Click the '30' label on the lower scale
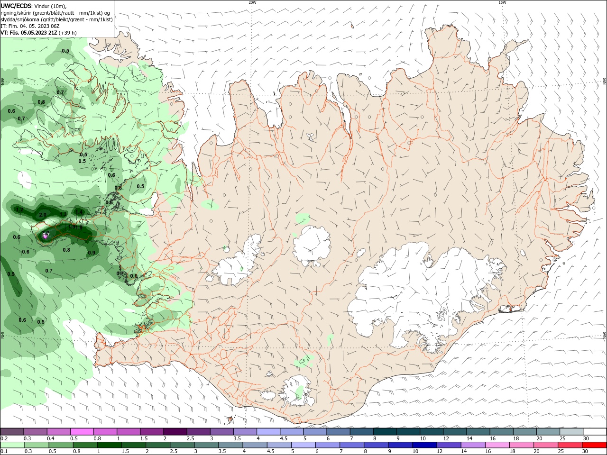 [x=586, y=452]
